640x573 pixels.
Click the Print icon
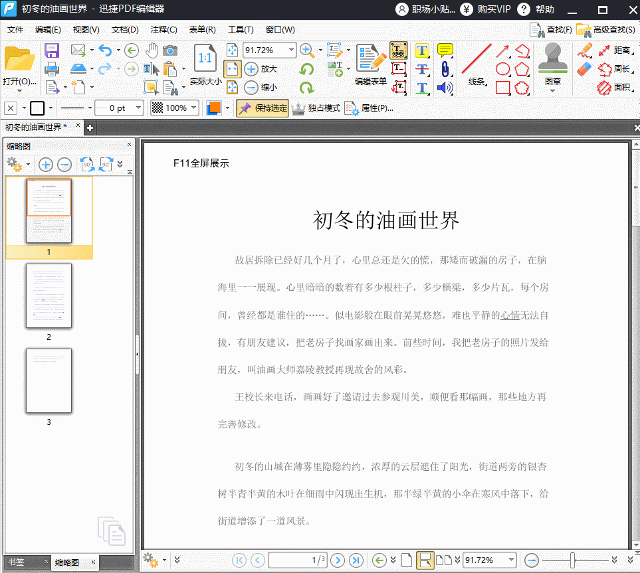(52, 69)
